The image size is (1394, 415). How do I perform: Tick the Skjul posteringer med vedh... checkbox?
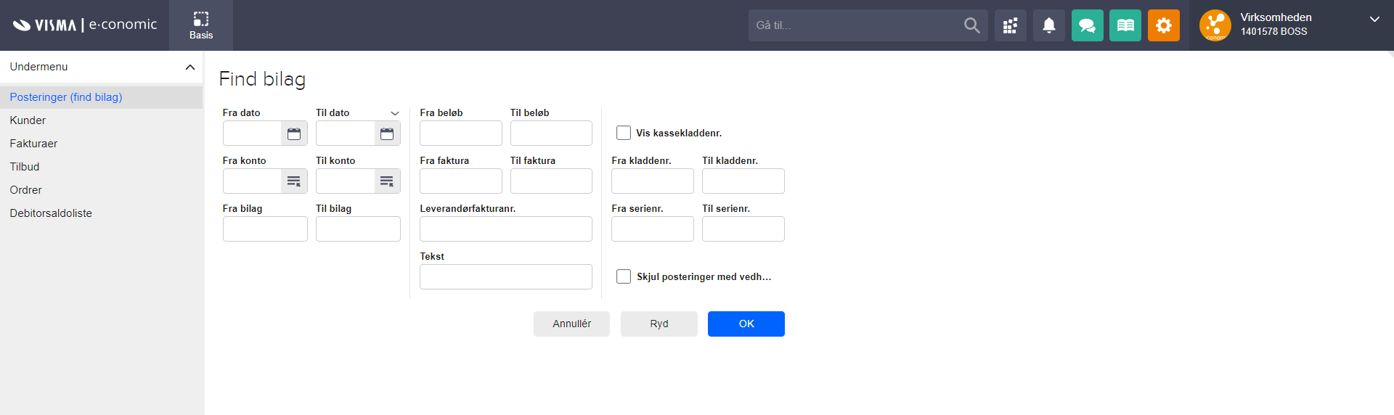click(x=624, y=276)
